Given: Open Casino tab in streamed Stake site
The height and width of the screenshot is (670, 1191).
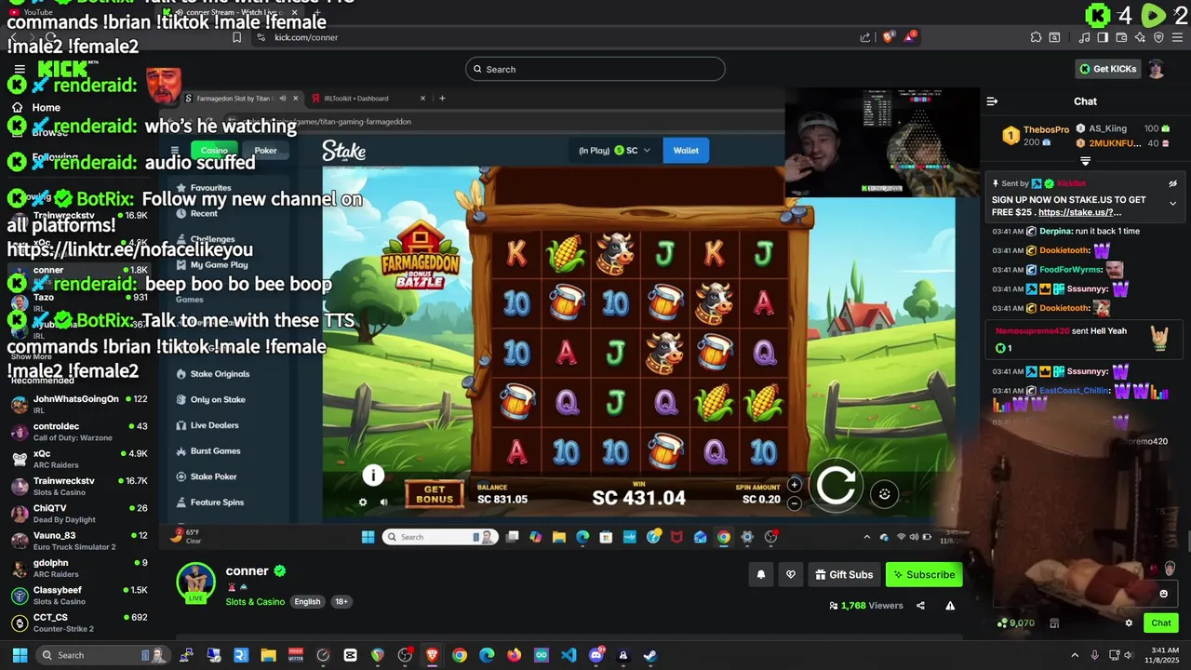Looking at the screenshot, I should [x=214, y=151].
